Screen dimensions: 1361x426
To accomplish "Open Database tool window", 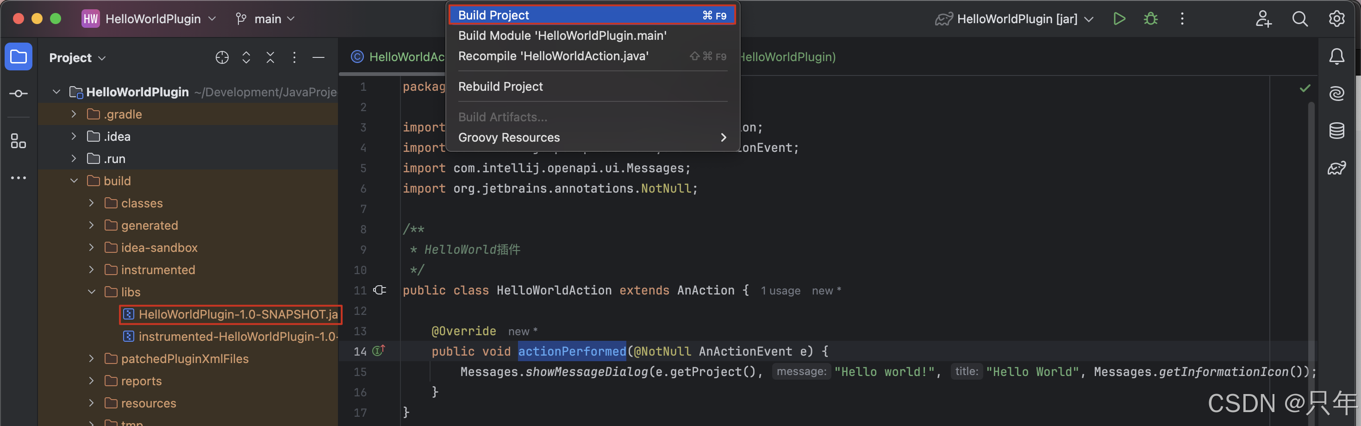I will 1337,131.
